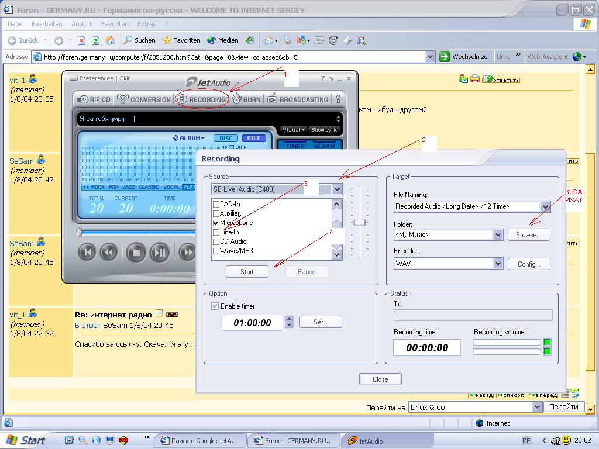Click the Browse... folder button
Viewport: 599px width, 449px height.
pyautogui.click(x=529, y=235)
